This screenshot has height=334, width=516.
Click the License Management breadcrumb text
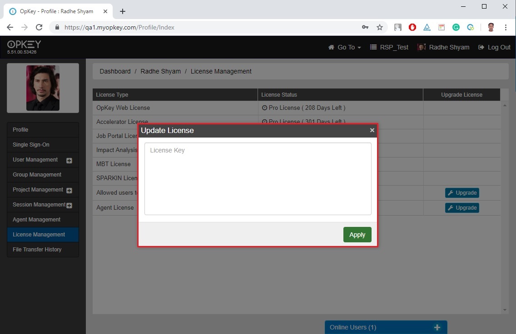[x=221, y=71]
